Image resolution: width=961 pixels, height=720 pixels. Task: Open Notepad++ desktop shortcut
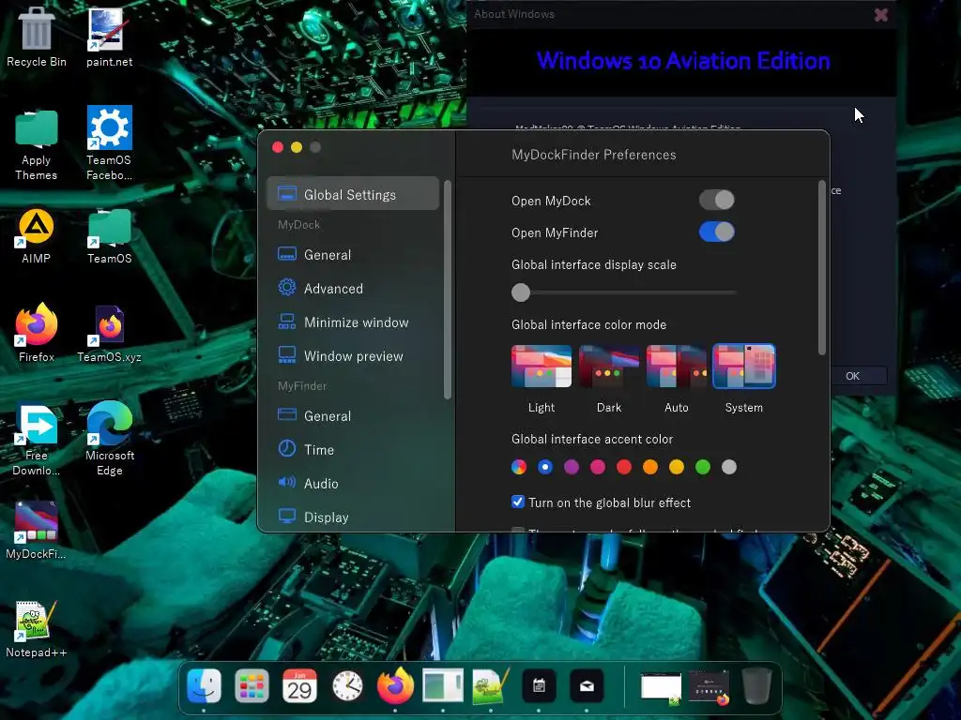37,629
